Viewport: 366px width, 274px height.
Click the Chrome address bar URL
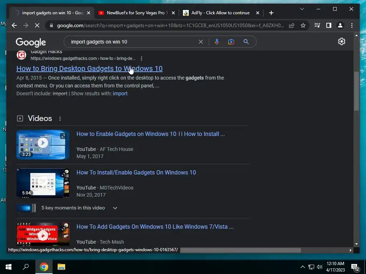tap(170, 25)
